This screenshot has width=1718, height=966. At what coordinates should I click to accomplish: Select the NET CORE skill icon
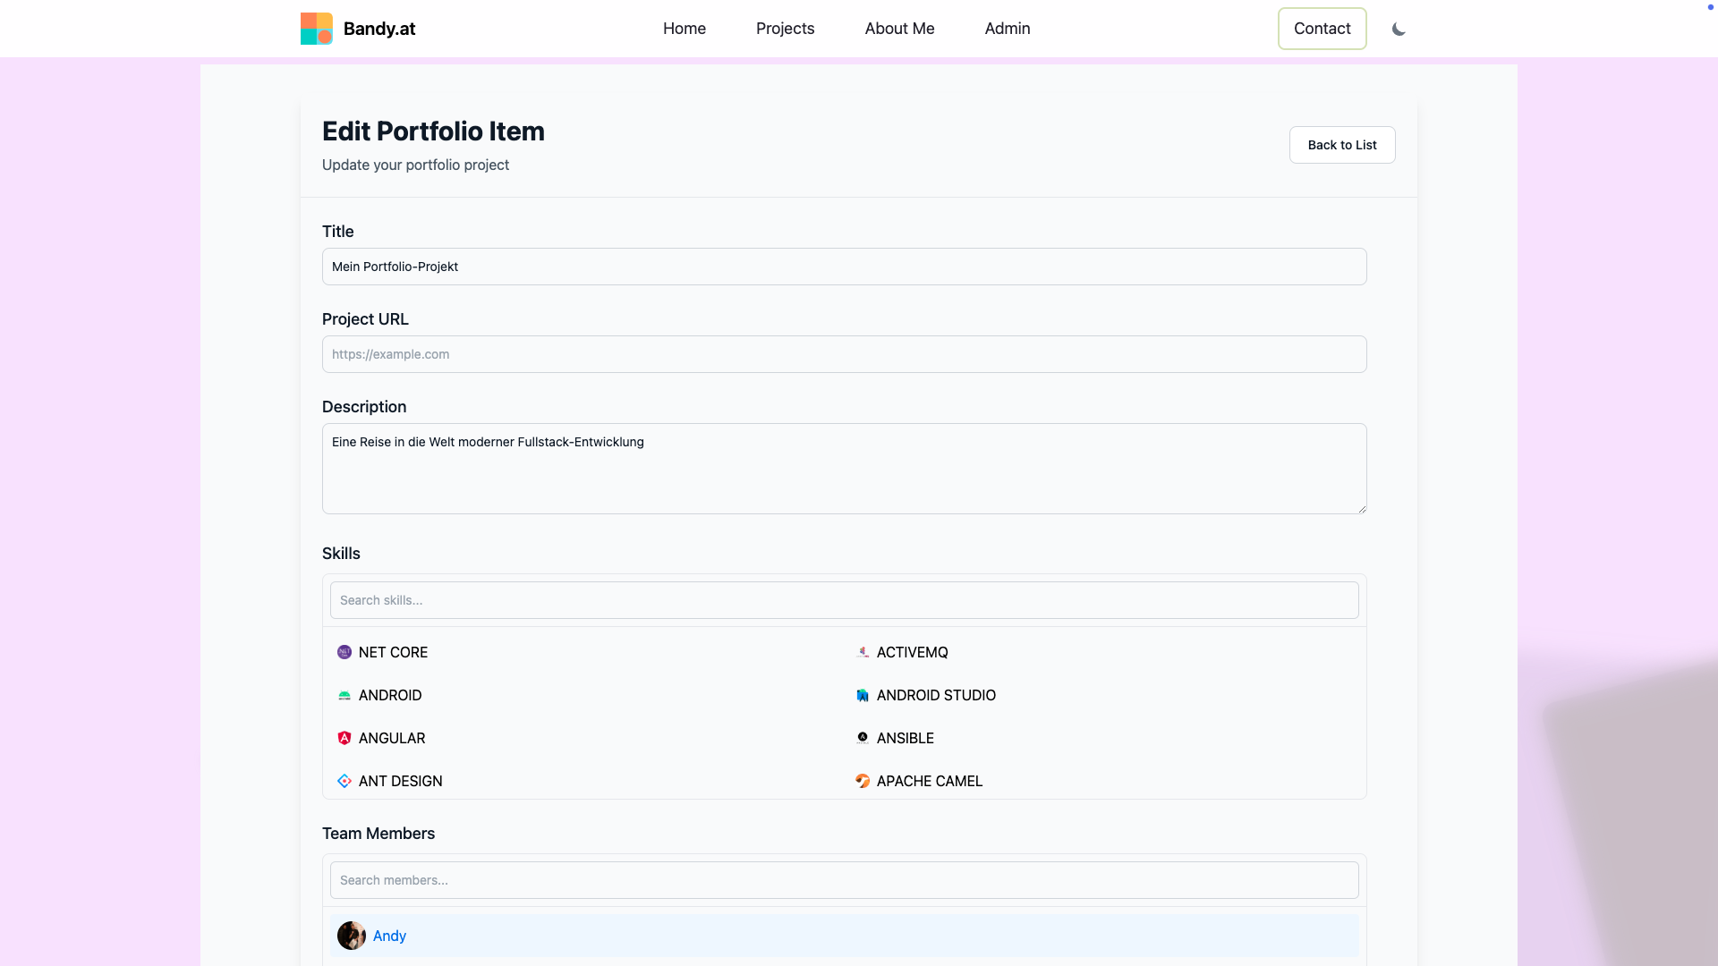point(344,652)
